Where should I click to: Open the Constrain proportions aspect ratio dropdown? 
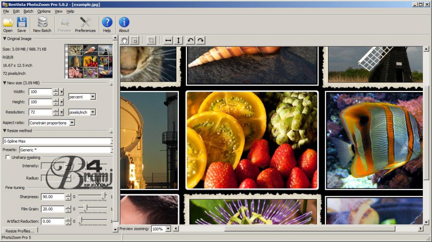click(x=72, y=122)
